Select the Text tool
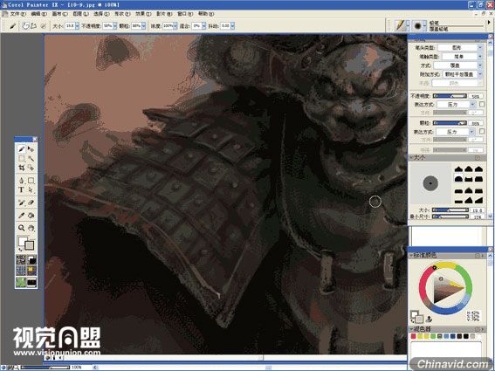Screen dimensions: 495x371 pos(21,189)
